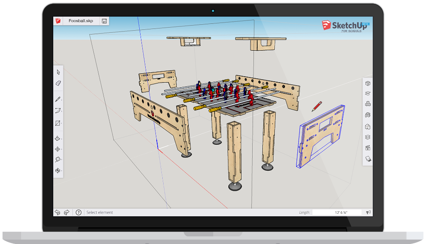Click the megaphone feedback icon
This screenshot has height=244, width=426.
pyautogui.click(x=368, y=212)
